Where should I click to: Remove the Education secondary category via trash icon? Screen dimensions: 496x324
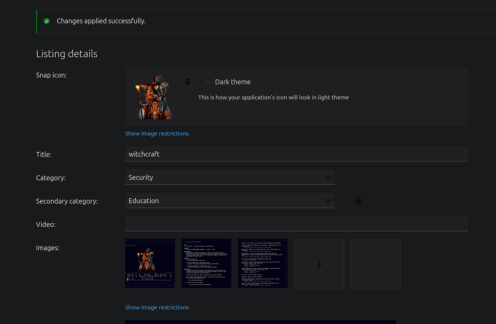pos(358,200)
